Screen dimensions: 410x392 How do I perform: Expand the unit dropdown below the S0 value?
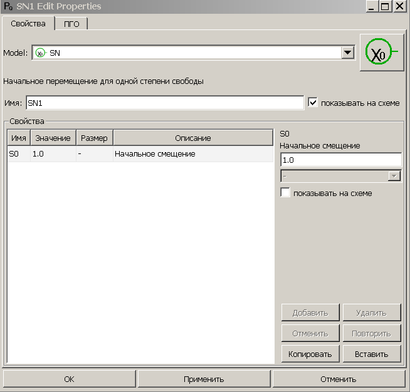394,177
